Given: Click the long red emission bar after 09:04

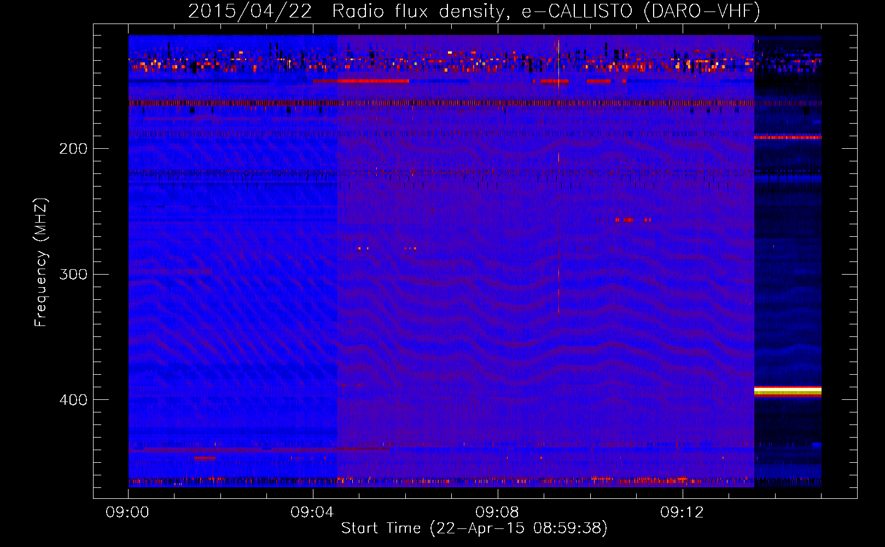Looking at the screenshot, I should (x=361, y=81).
